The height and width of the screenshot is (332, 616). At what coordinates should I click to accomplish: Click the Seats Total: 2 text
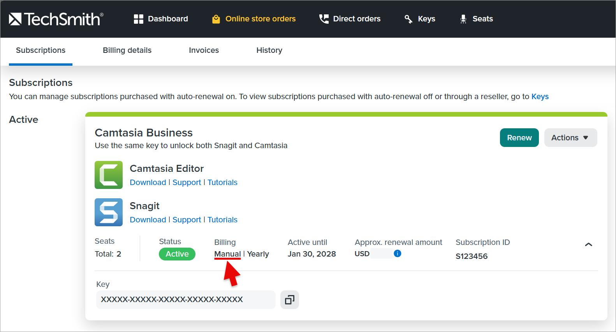(108, 254)
